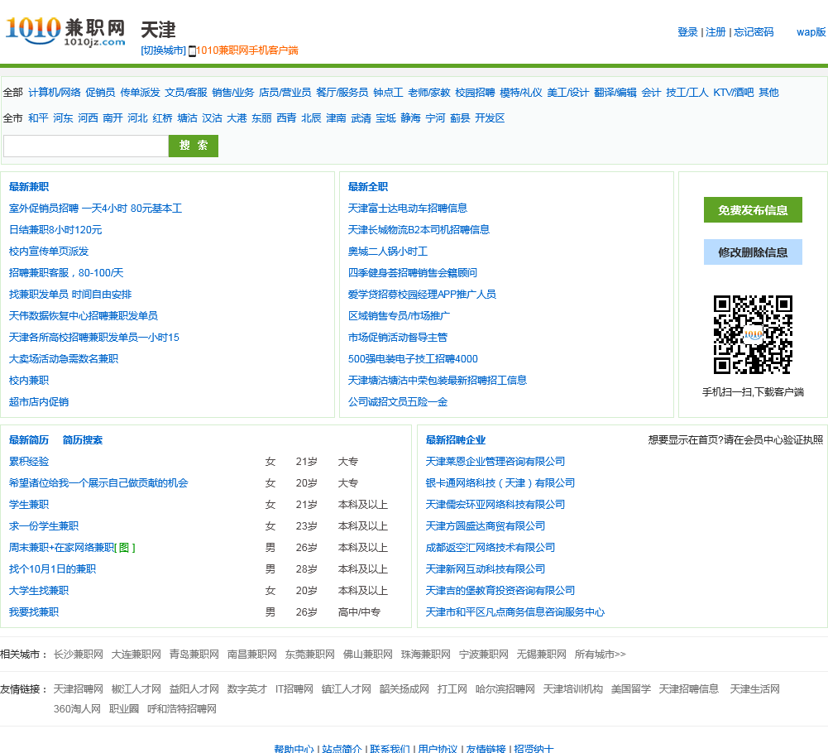Open 成都返空汇网络技术有限公司 company page
Image resolution: width=828 pixels, height=753 pixels.
[490, 548]
